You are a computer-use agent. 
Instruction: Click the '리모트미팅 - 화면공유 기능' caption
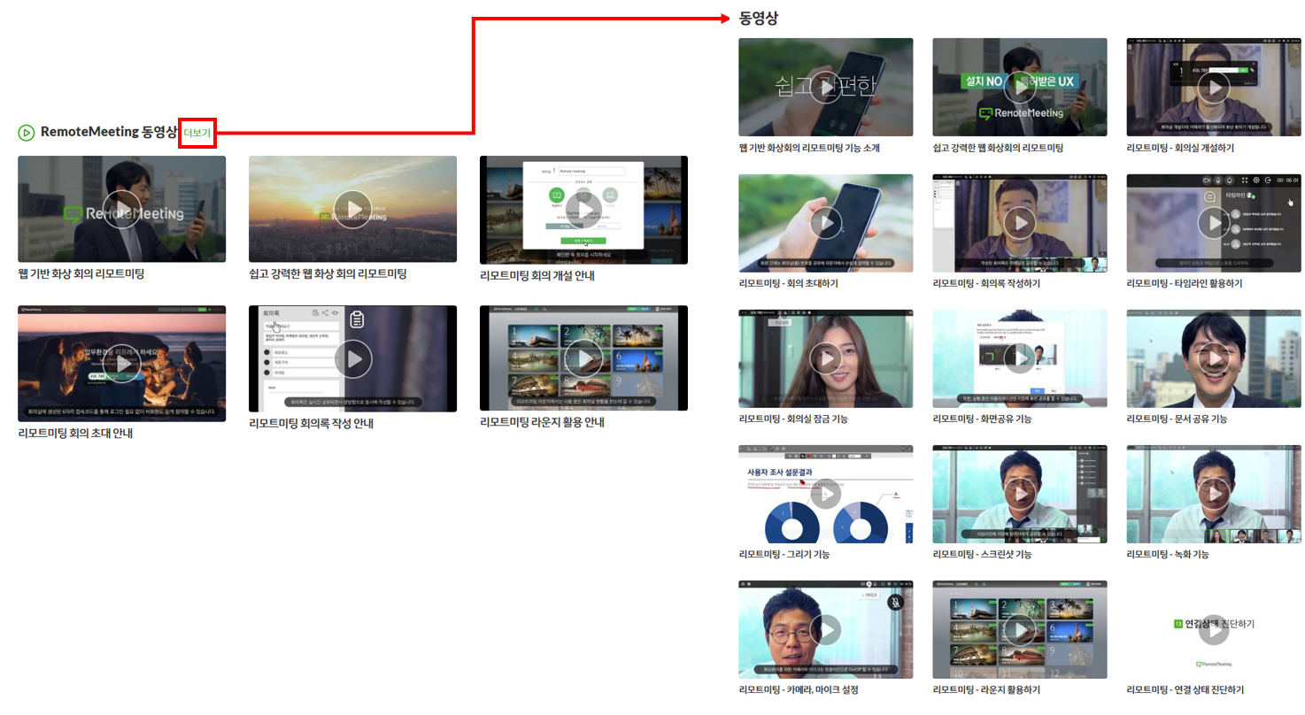[x=983, y=419]
